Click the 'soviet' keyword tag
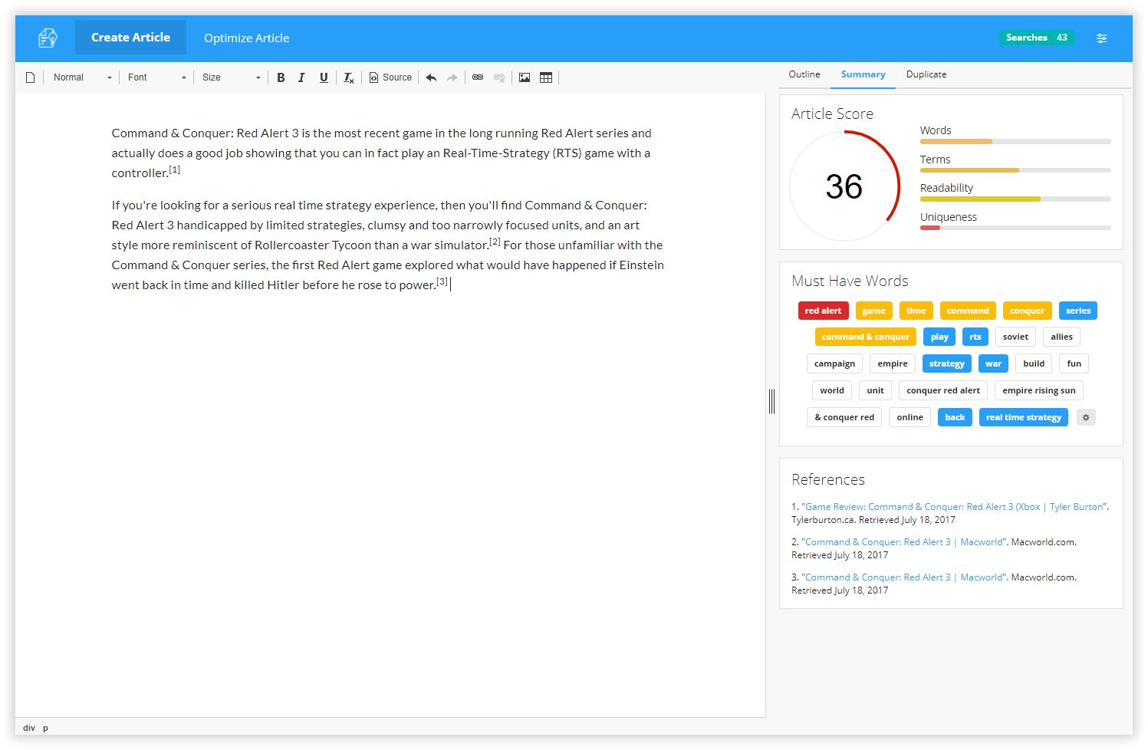The width and height of the screenshot is (1148, 750). 1015,337
